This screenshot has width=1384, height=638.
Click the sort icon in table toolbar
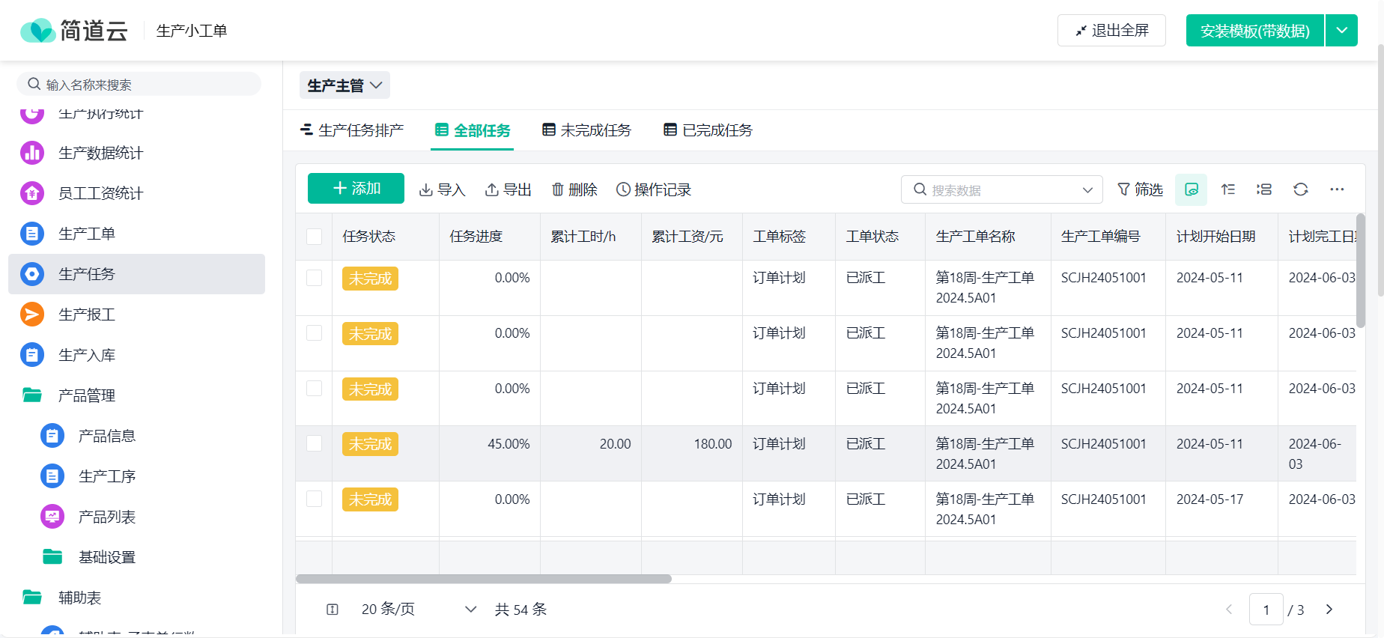(x=1228, y=189)
